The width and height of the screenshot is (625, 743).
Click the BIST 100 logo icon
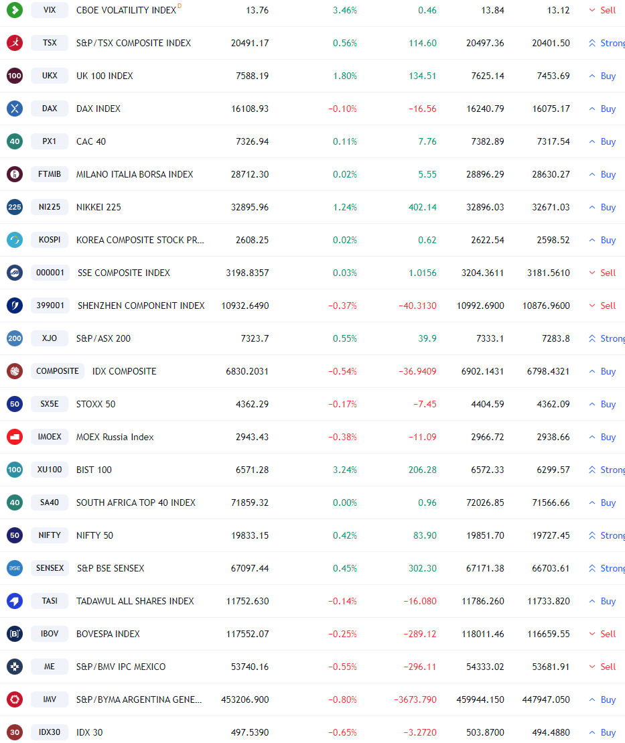pyautogui.click(x=15, y=470)
